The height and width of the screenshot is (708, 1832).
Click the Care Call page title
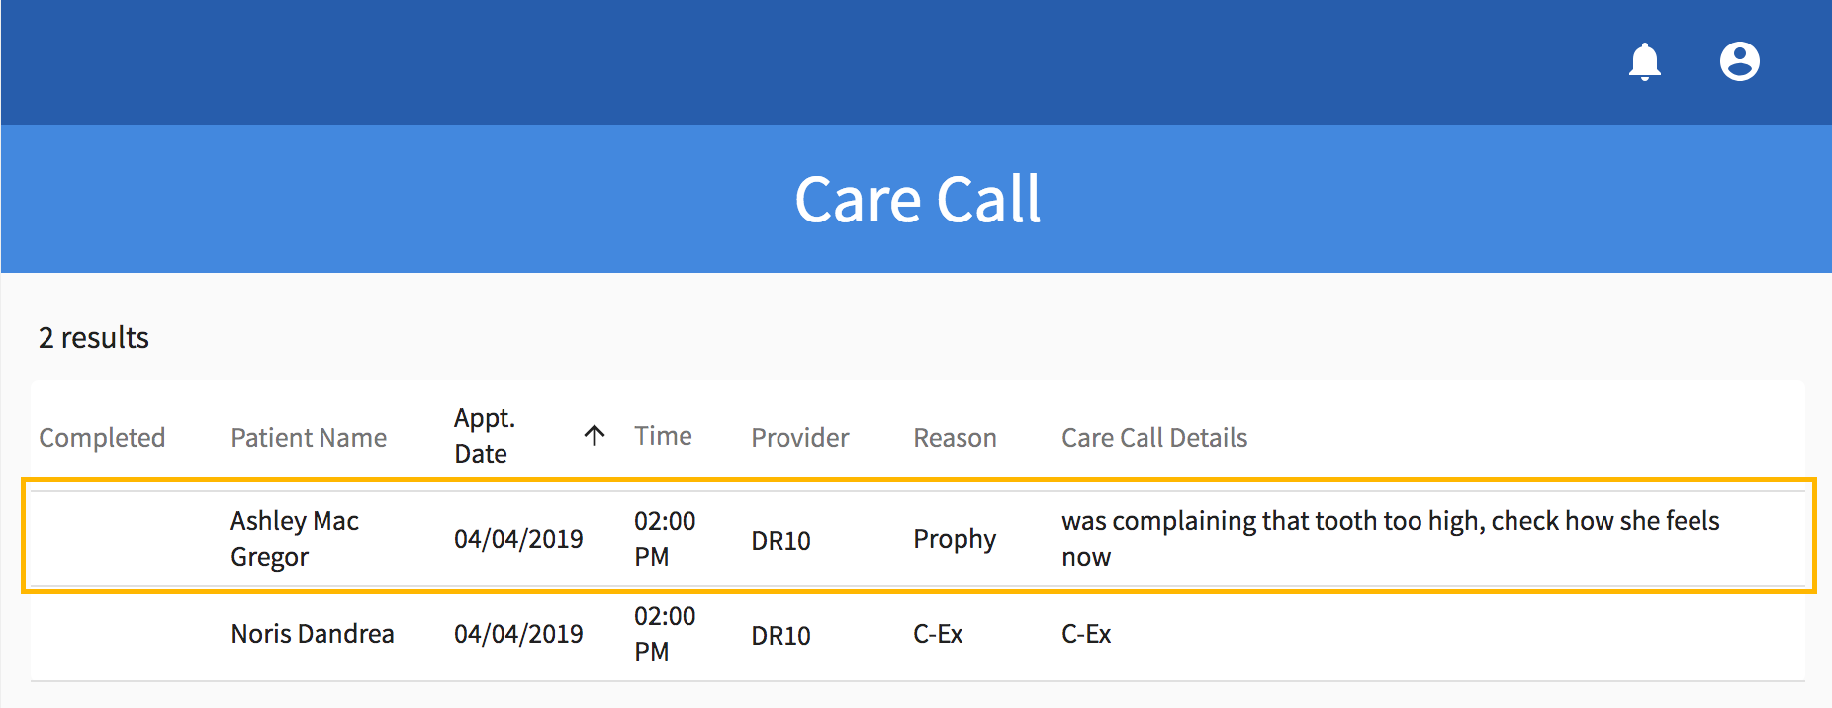point(917,200)
